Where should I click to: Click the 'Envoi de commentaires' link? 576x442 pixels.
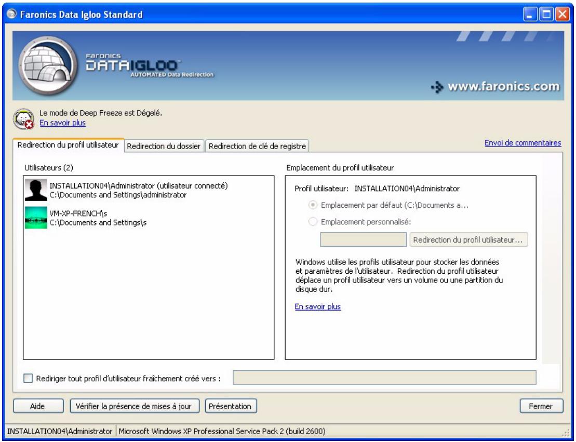(523, 143)
